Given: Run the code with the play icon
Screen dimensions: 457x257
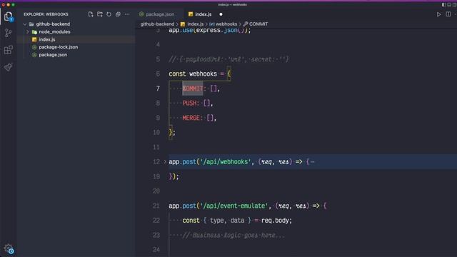Looking at the screenshot, I should pyautogui.click(x=438, y=14).
